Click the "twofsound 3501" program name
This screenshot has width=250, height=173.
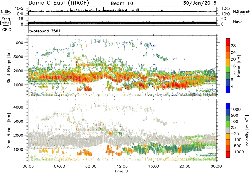tap(45, 31)
